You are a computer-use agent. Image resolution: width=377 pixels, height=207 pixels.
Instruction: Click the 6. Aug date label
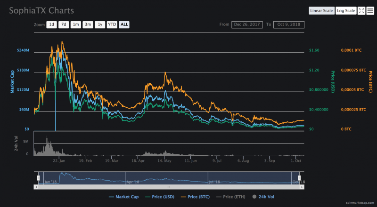(243, 160)
